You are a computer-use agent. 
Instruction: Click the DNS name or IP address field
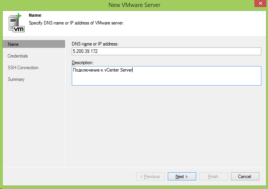point(166,51)
